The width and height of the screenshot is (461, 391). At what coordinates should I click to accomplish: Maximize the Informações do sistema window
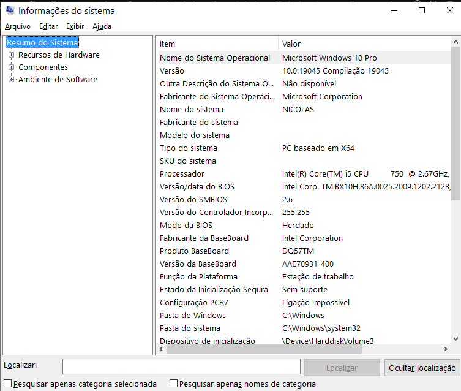click(422, 10)
